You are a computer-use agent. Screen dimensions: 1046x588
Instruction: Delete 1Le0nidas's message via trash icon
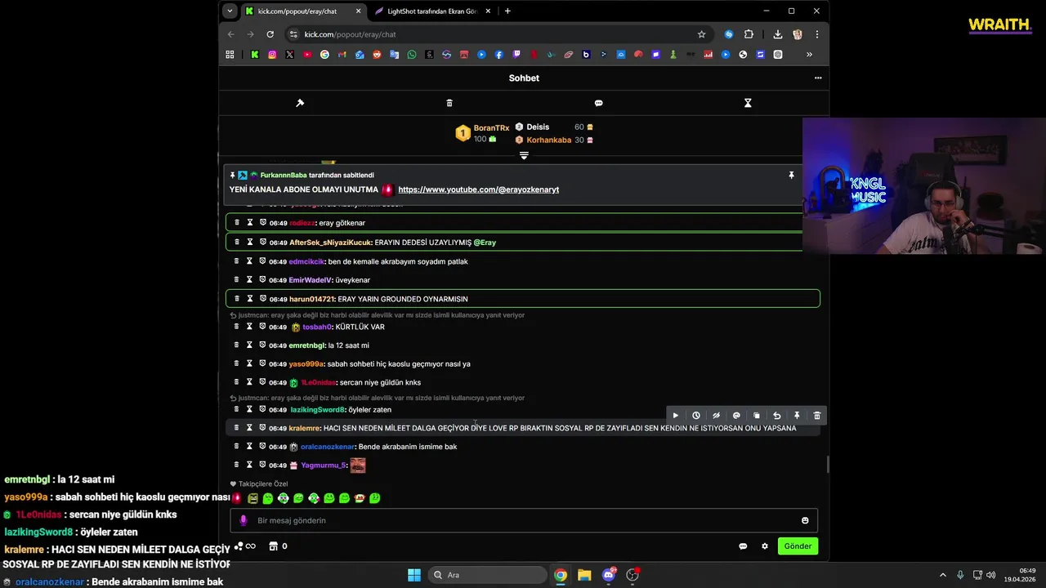[237, 382]
